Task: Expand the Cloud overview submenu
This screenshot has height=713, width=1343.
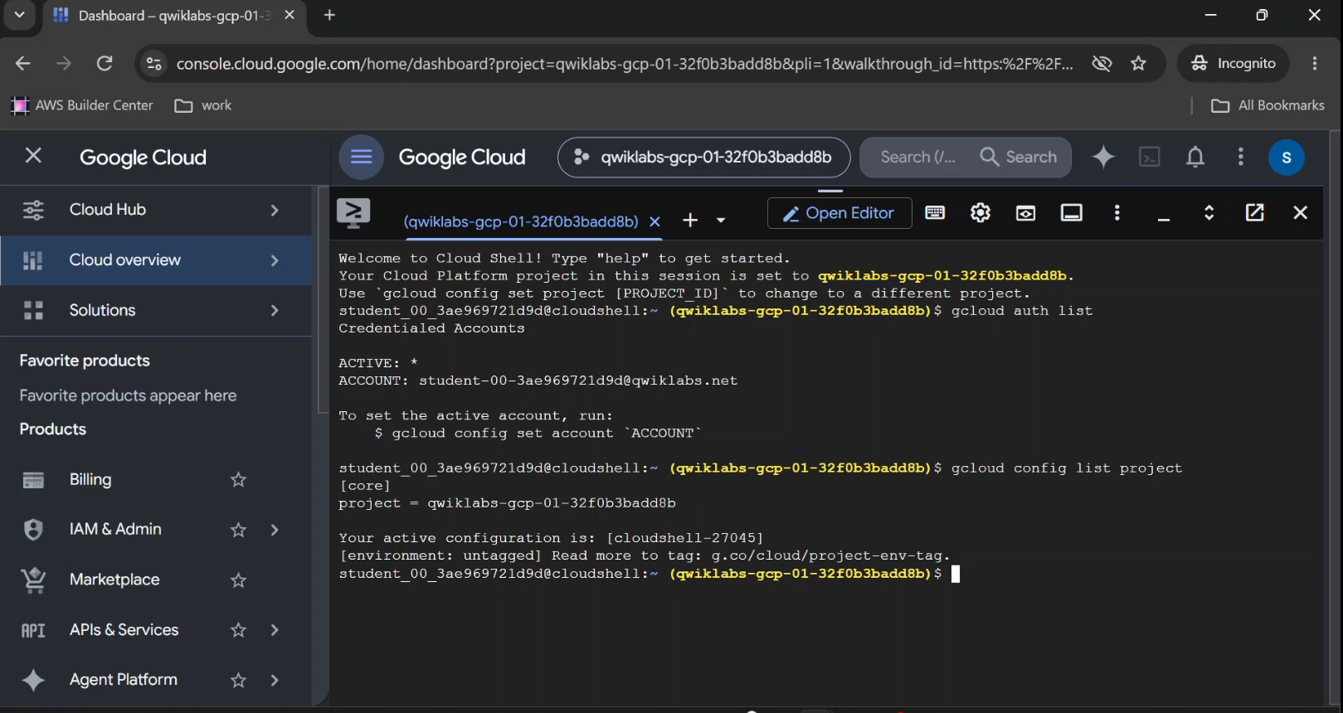Action: pos(275,260)
